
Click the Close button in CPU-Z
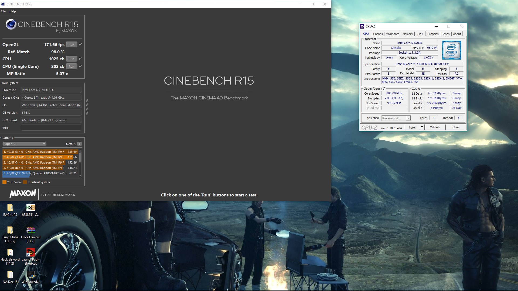(x=456, y=127)
